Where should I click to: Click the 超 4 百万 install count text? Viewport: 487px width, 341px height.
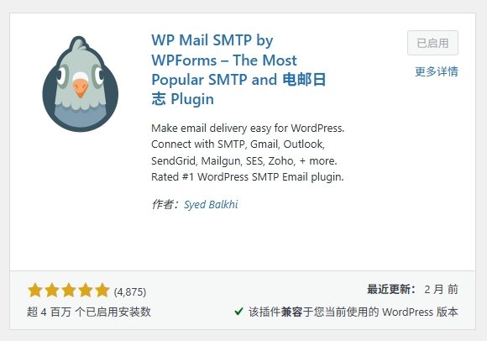point(89,312)
